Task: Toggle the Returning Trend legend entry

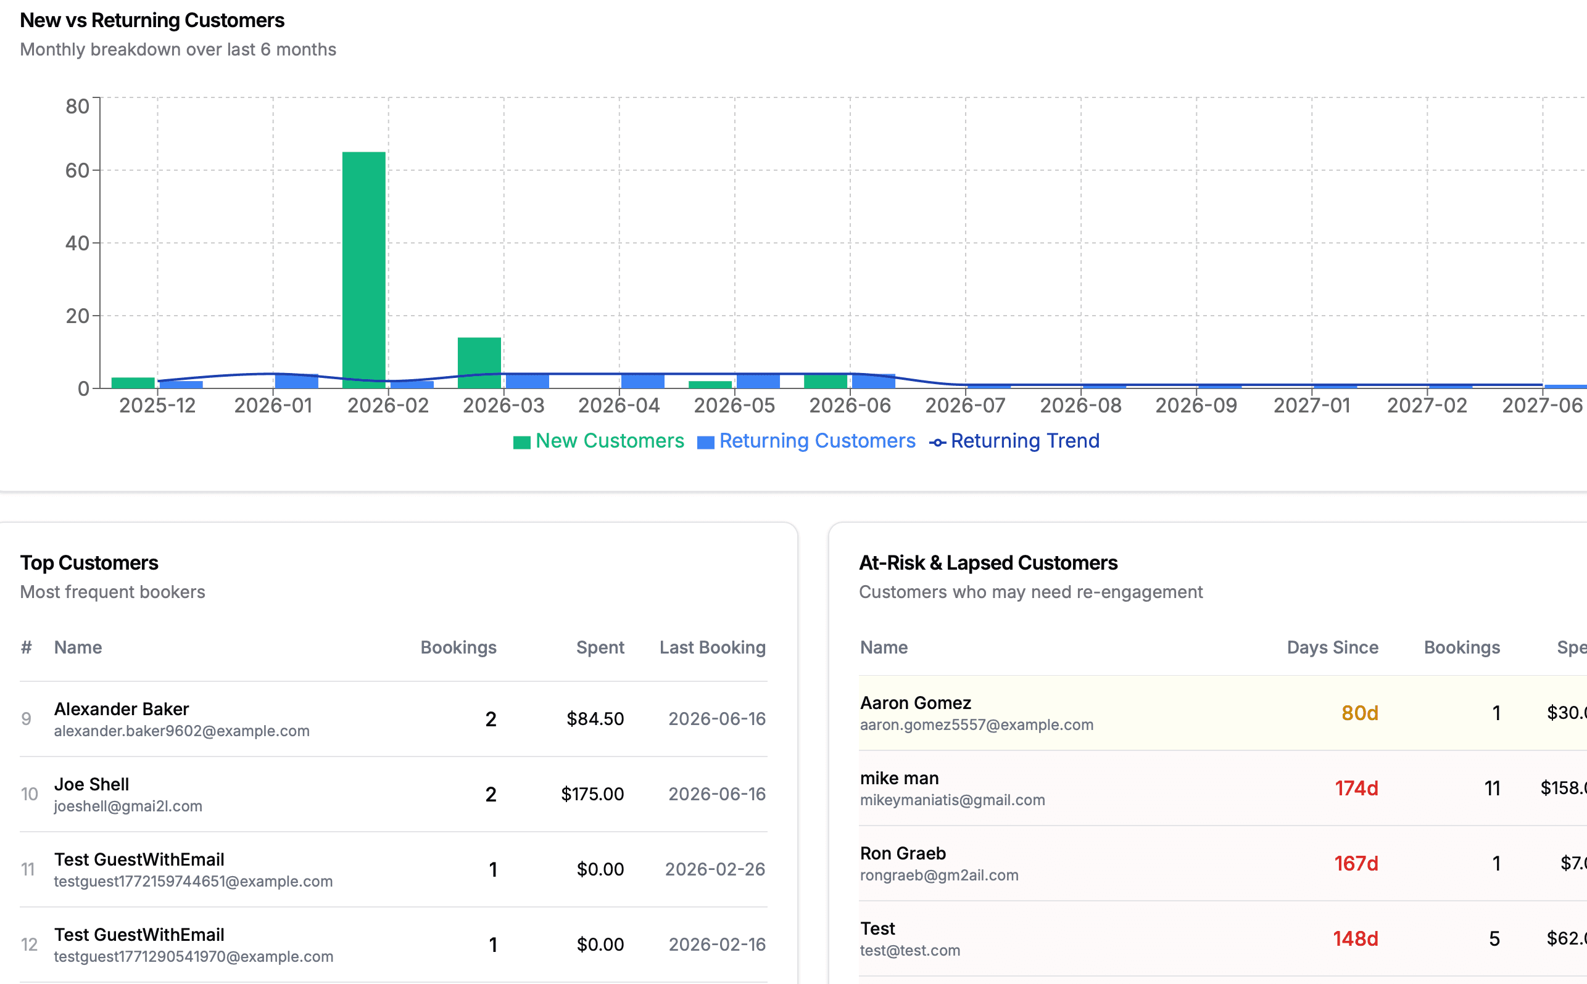Action: (x=1014, y=441)
